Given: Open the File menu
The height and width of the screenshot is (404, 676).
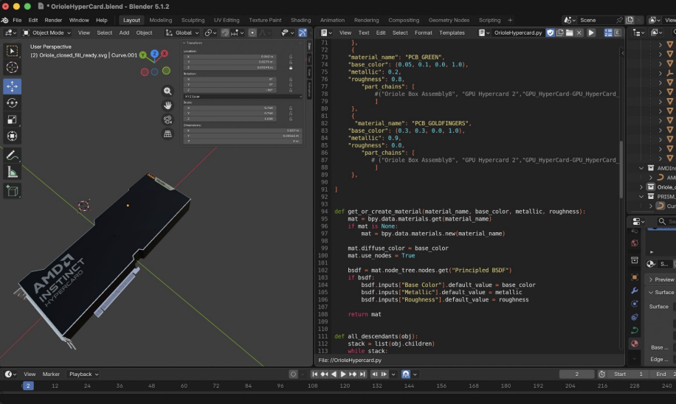Looking at the screenshot, I should (17, 20).
